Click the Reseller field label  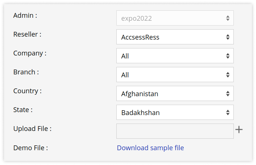pos(27,34)
